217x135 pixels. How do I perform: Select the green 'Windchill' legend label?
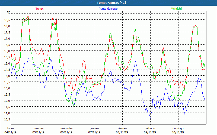(x=177, y=9)
